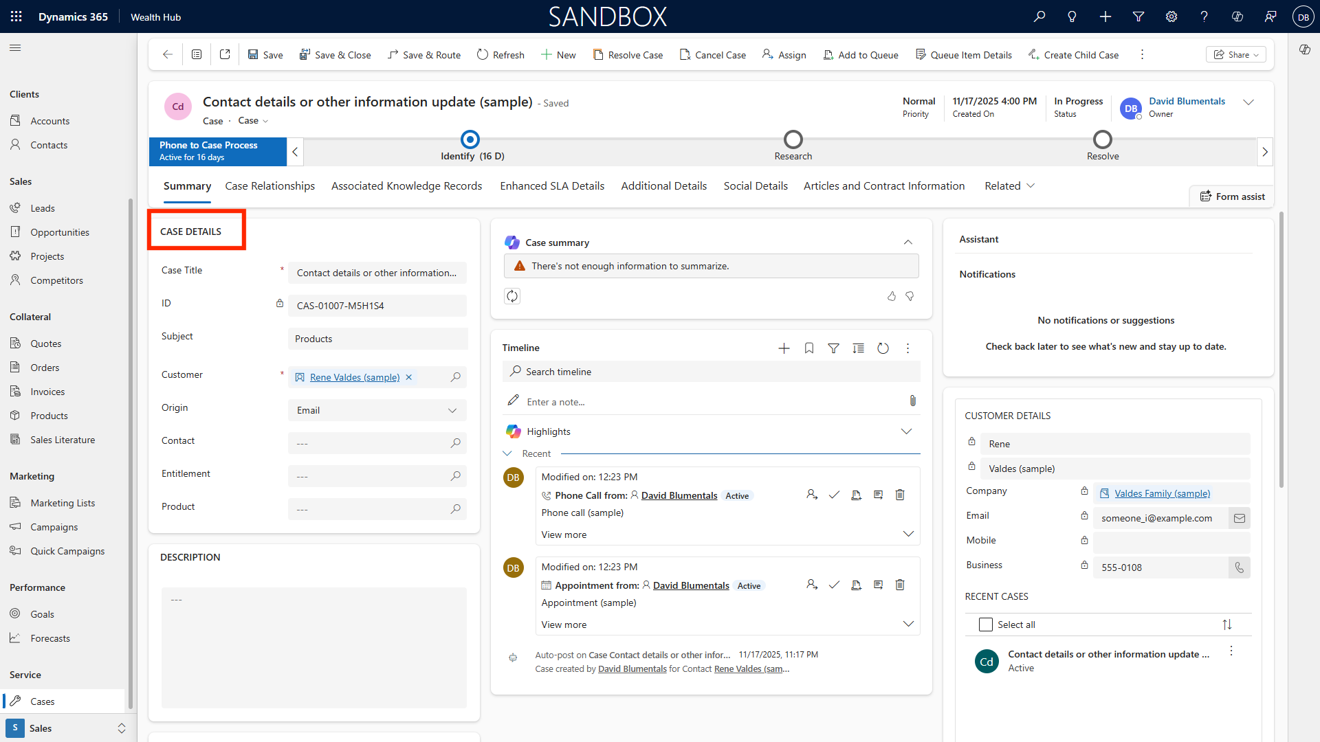1320x742 pixels.
Task: Click the Add to Queue icon
Action: pos(828,55)
